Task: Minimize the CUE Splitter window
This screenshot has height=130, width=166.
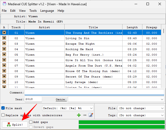Action: [136, 4]
